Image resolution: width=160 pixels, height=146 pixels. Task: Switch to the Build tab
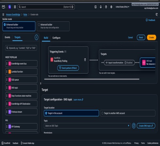tap(46, 38)
